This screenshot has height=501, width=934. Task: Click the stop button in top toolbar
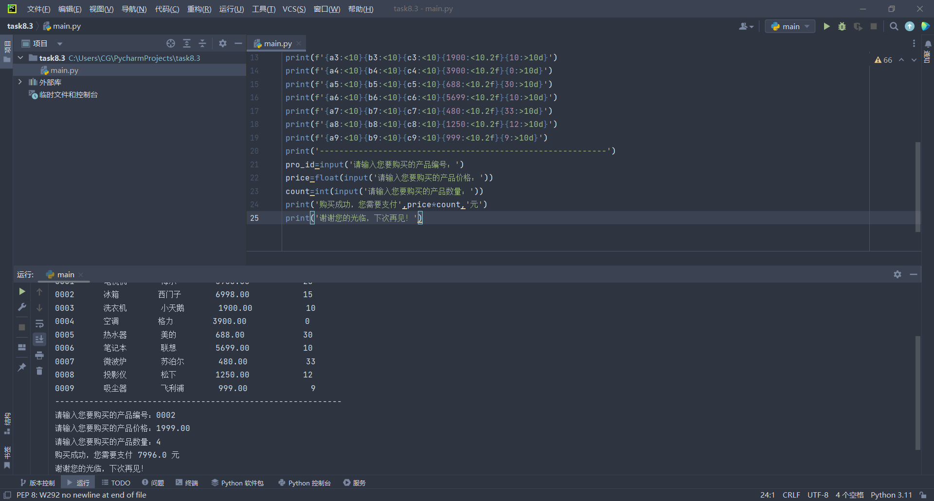(874, 26)
